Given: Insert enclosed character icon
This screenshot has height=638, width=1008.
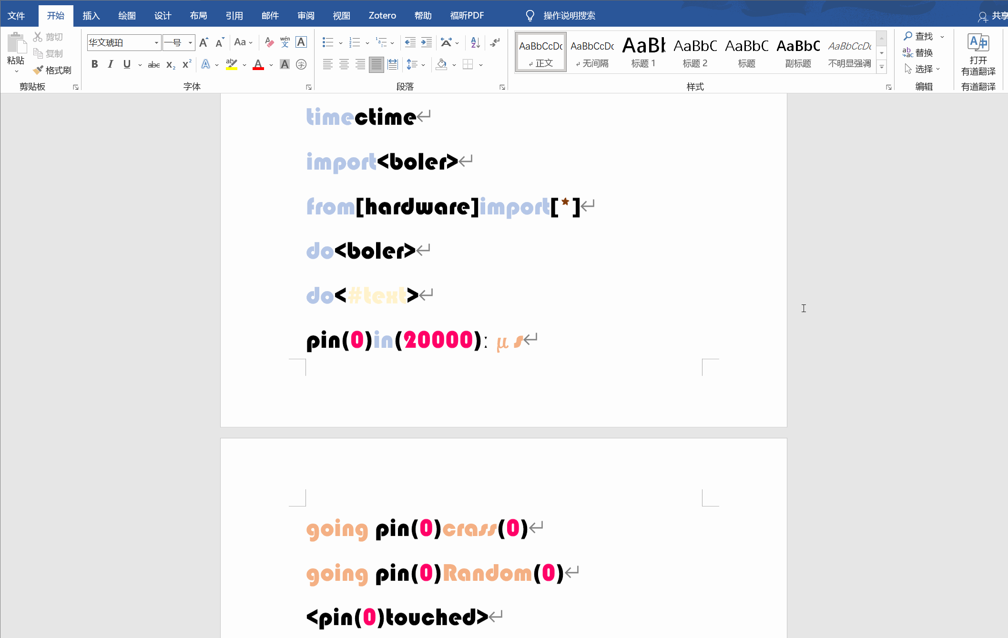Looking at the screenshot, I should click(301, 64).
